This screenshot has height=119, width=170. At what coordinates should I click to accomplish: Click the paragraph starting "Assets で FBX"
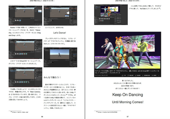click(x=25, y=31)
